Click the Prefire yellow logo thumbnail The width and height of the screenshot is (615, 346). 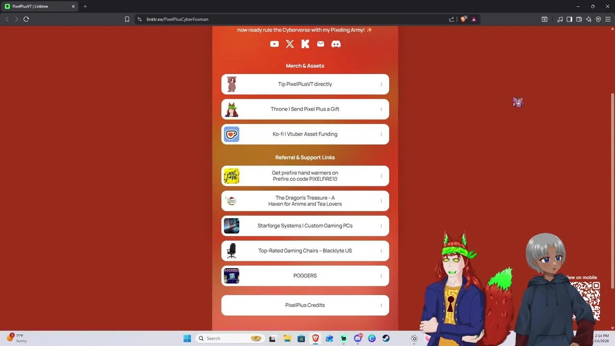coord(232,176)
